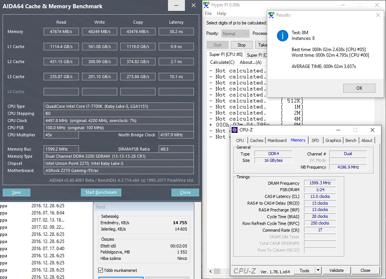Select the Super PI [CPU #0] tab
Viewport: 386px width, 279px height.
tap(226, 54)
